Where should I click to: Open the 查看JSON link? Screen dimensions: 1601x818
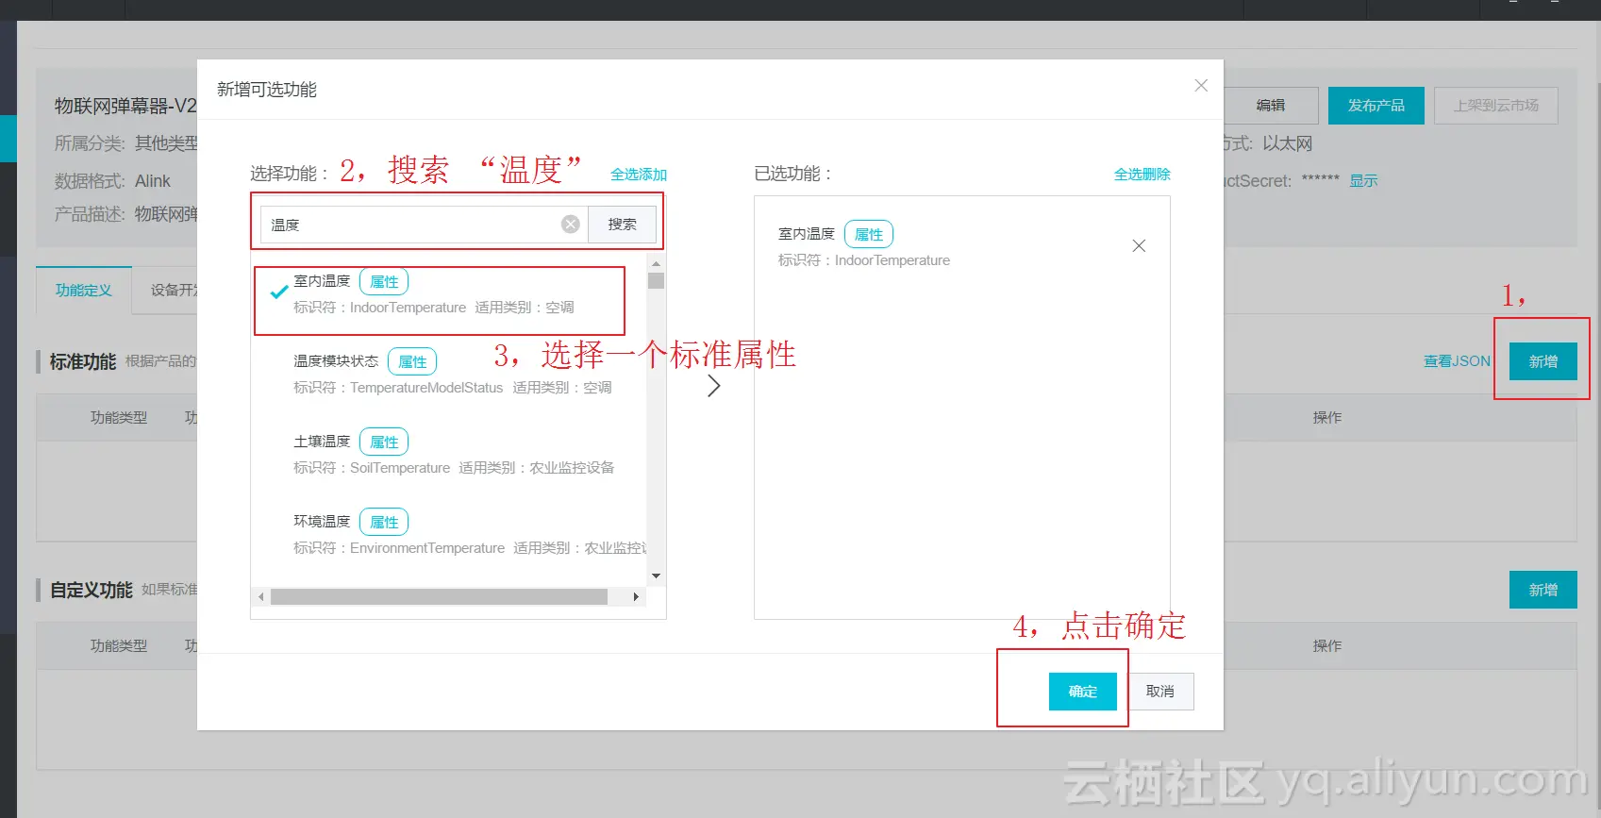point(1457,361)
